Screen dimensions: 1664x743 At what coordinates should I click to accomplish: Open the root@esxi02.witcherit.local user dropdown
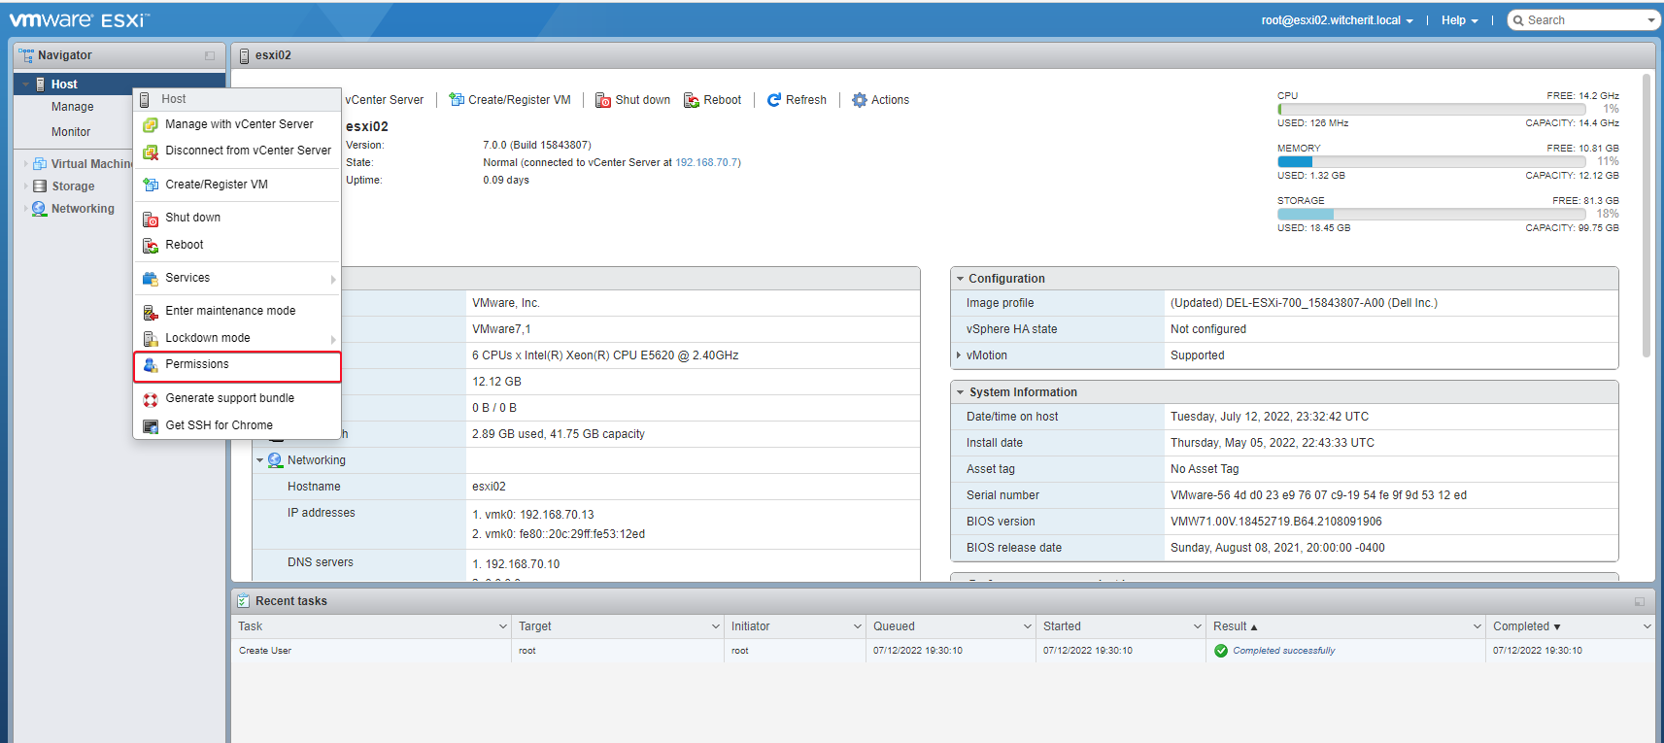(1338, 20)
